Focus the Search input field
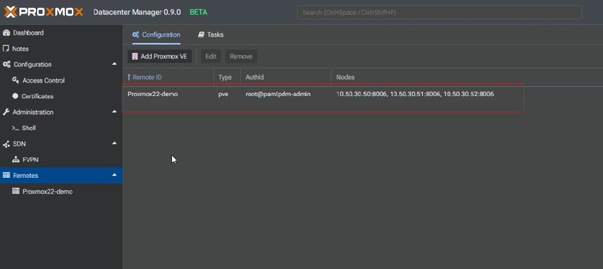 [x=439, y=12]
